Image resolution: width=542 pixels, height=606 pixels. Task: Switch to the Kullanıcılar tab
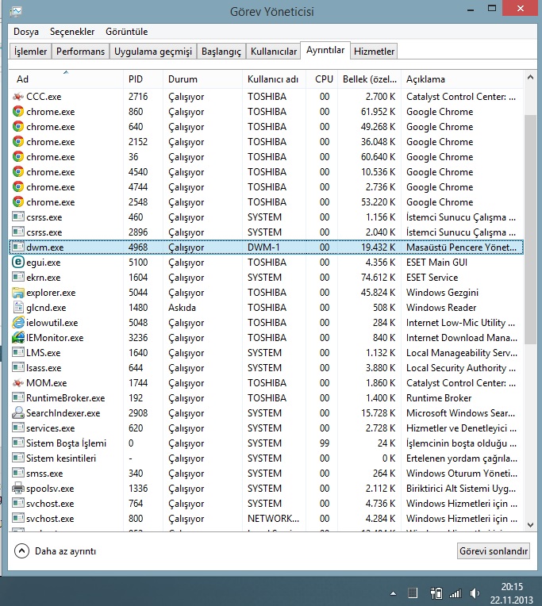(274, 52)
